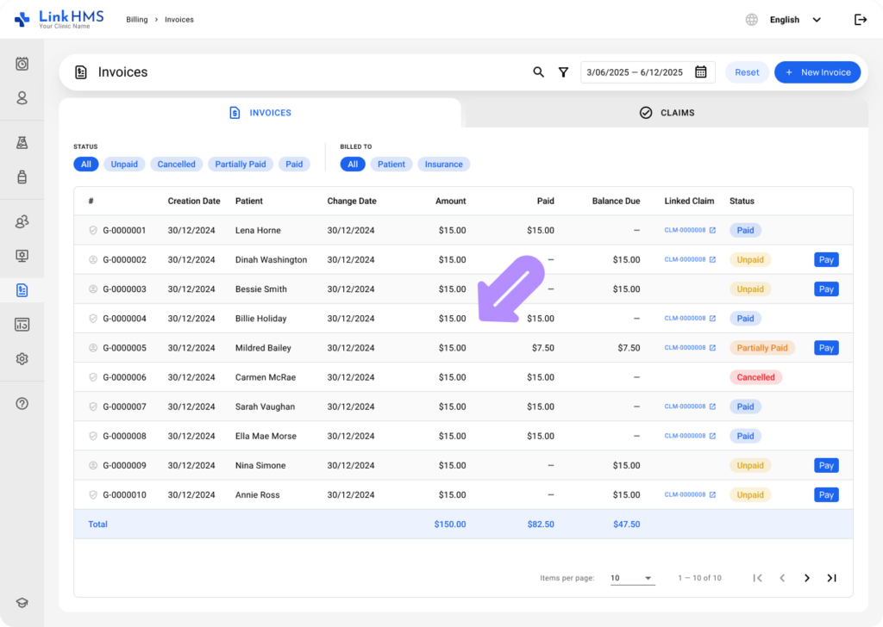Go to the previous page arrow
Screen dimensions: 883x627
coord(782,578)
